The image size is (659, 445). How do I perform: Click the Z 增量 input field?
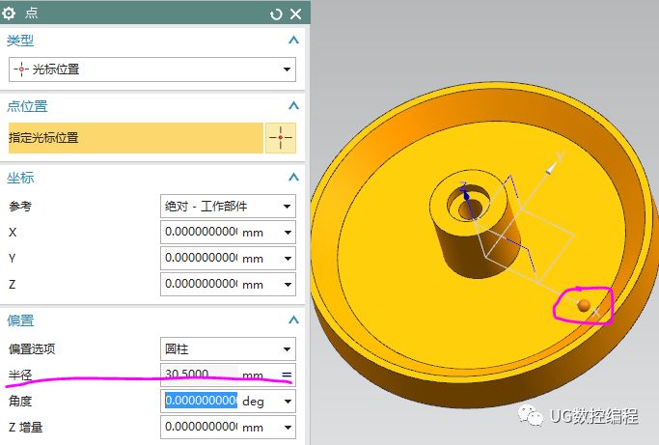tap(200, 427)
